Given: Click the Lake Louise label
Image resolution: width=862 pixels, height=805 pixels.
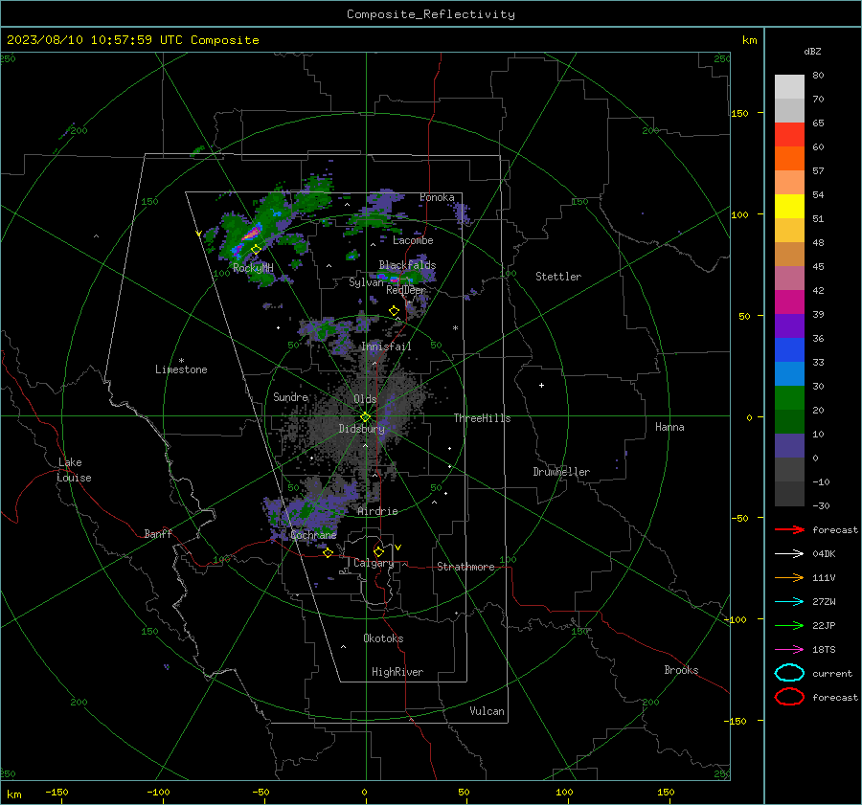Looking at the screenshot, I should pos(74,470).
